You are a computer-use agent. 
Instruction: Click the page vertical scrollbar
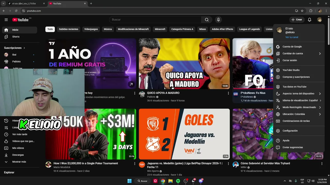[x=328, y=31]
